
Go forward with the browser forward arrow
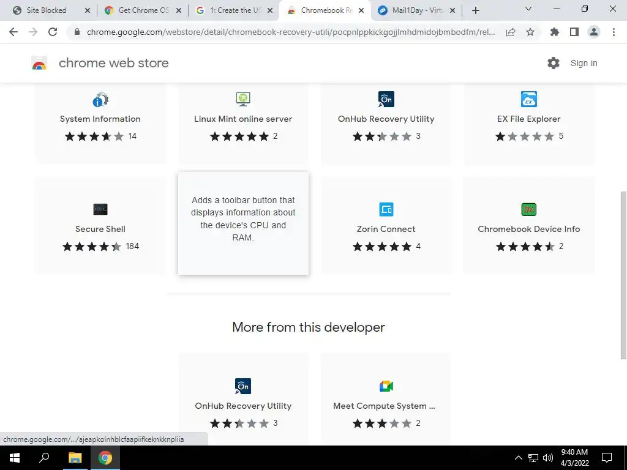(x=33, y=32)
